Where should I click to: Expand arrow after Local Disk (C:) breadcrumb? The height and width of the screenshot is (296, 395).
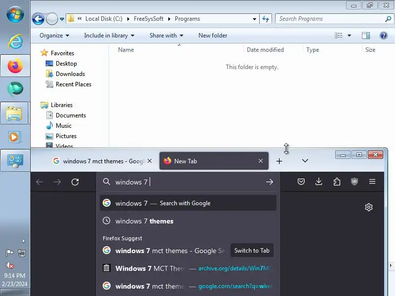pyautogui.click(x=128, y=19)
